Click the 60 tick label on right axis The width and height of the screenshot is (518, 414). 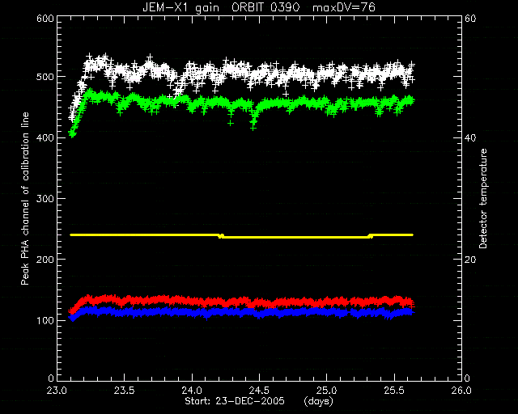point(470,18)
